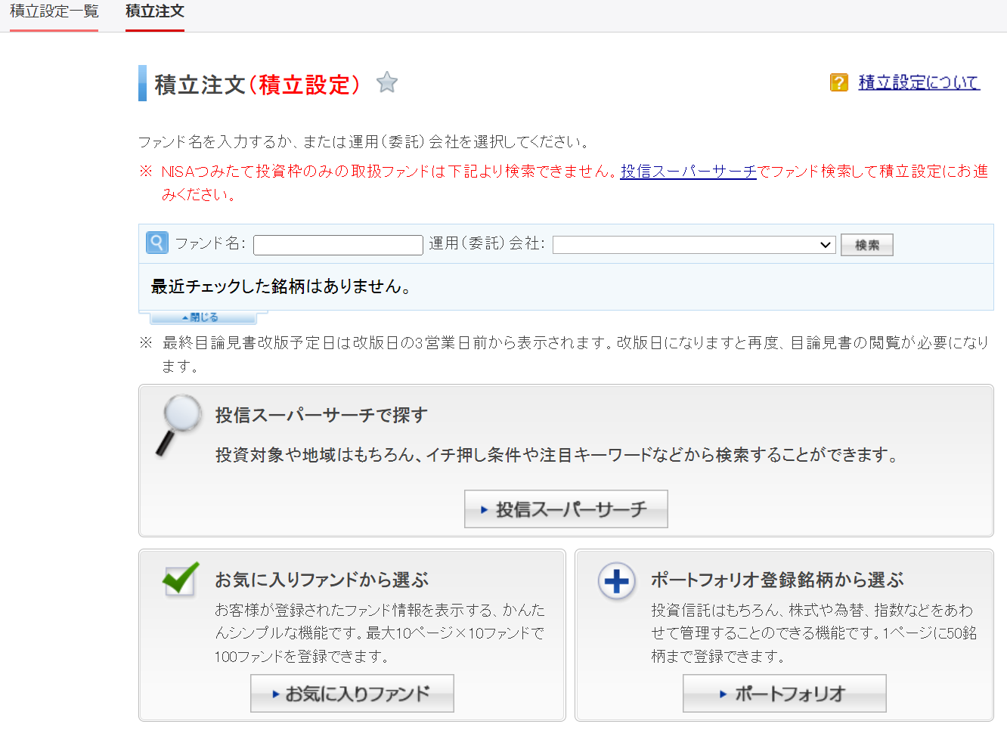The height and width of the screenshot is (730, 1007).
Task: Select the 積立注文 tab
Action: point(155,12)
